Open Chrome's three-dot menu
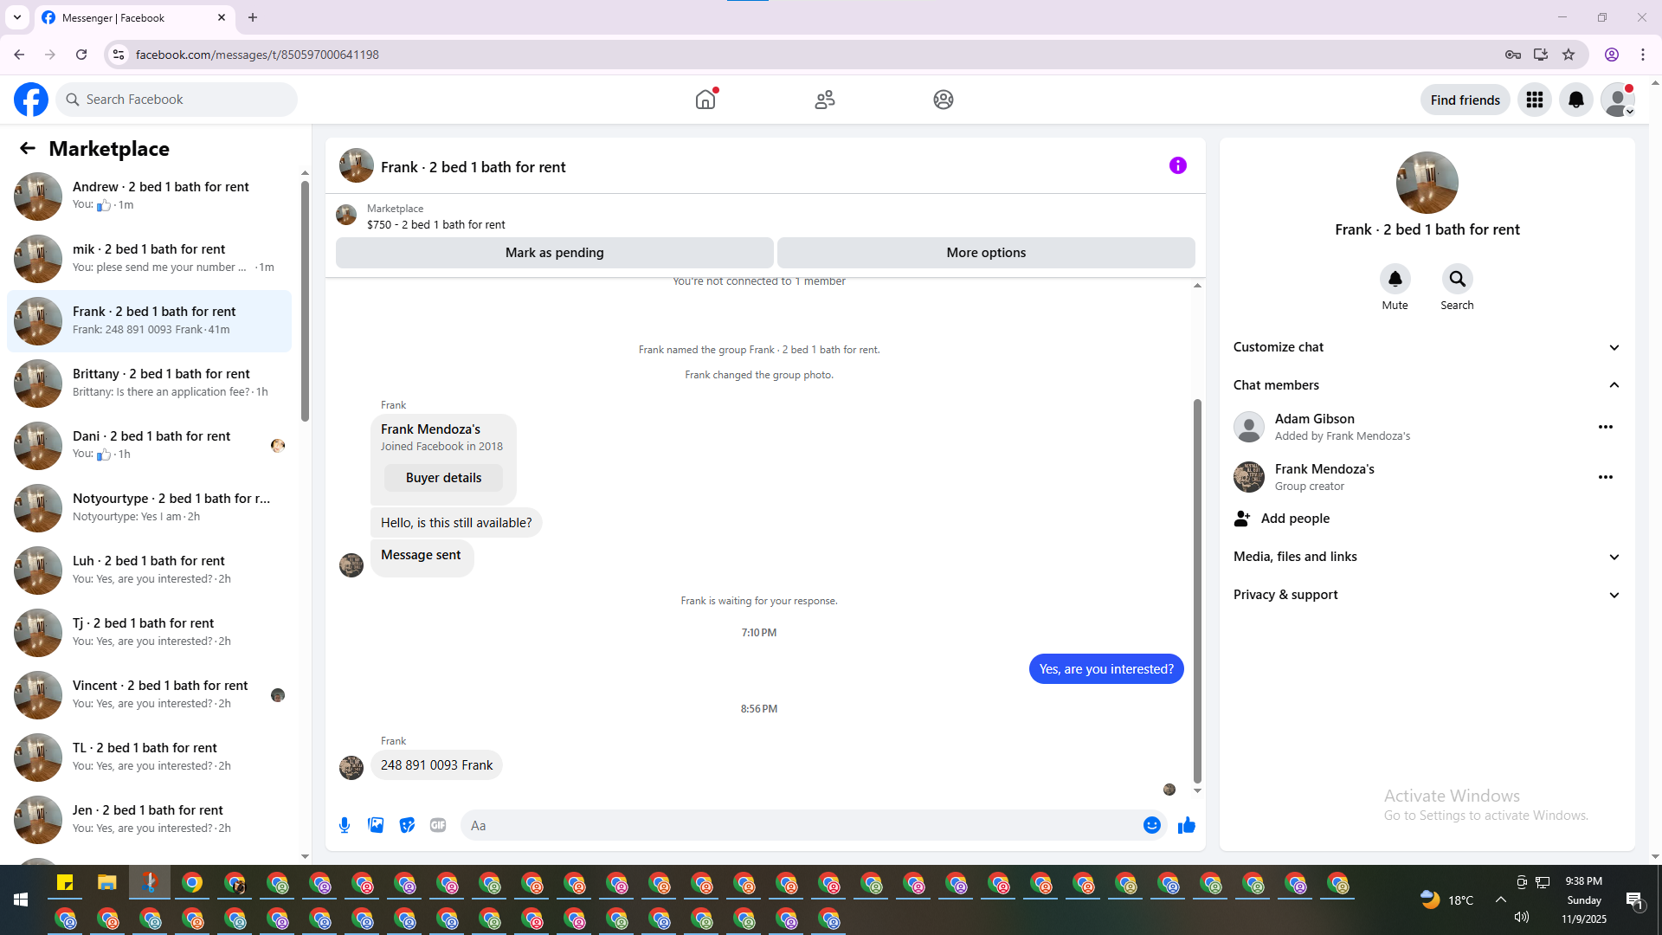The width and height of the screenshot is (1662, 935). (1643, 55)
